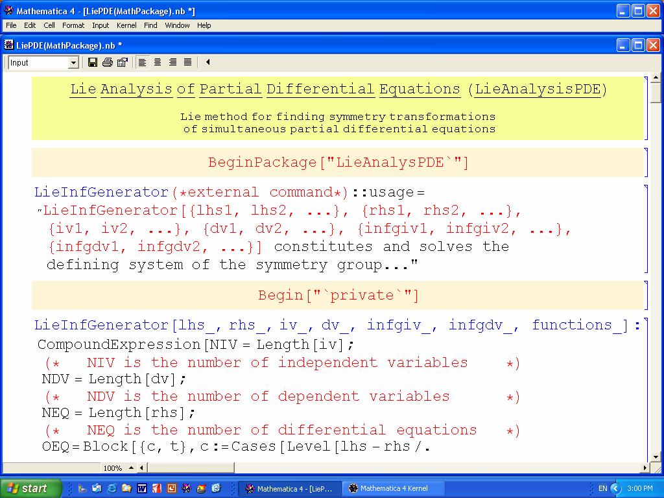
Task: Apply right text alignment
Action: (172, 63)
